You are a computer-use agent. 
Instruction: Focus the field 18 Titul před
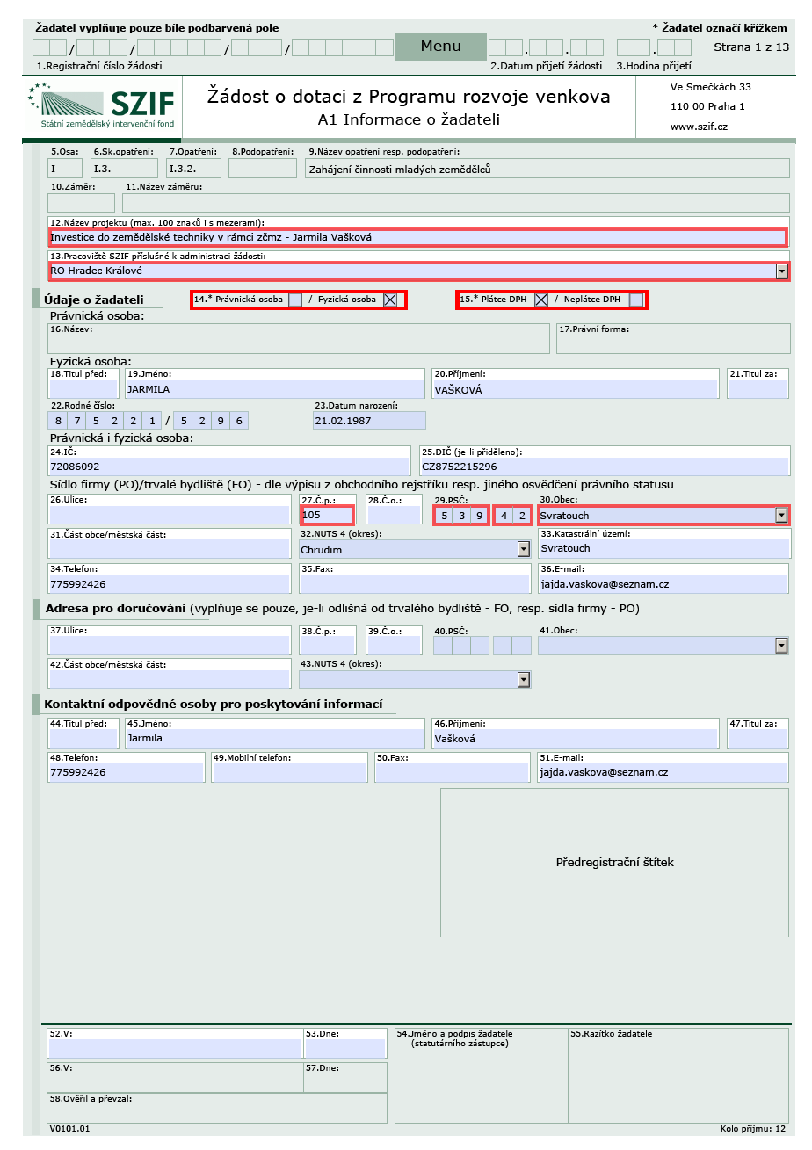(x=83, y=388)
